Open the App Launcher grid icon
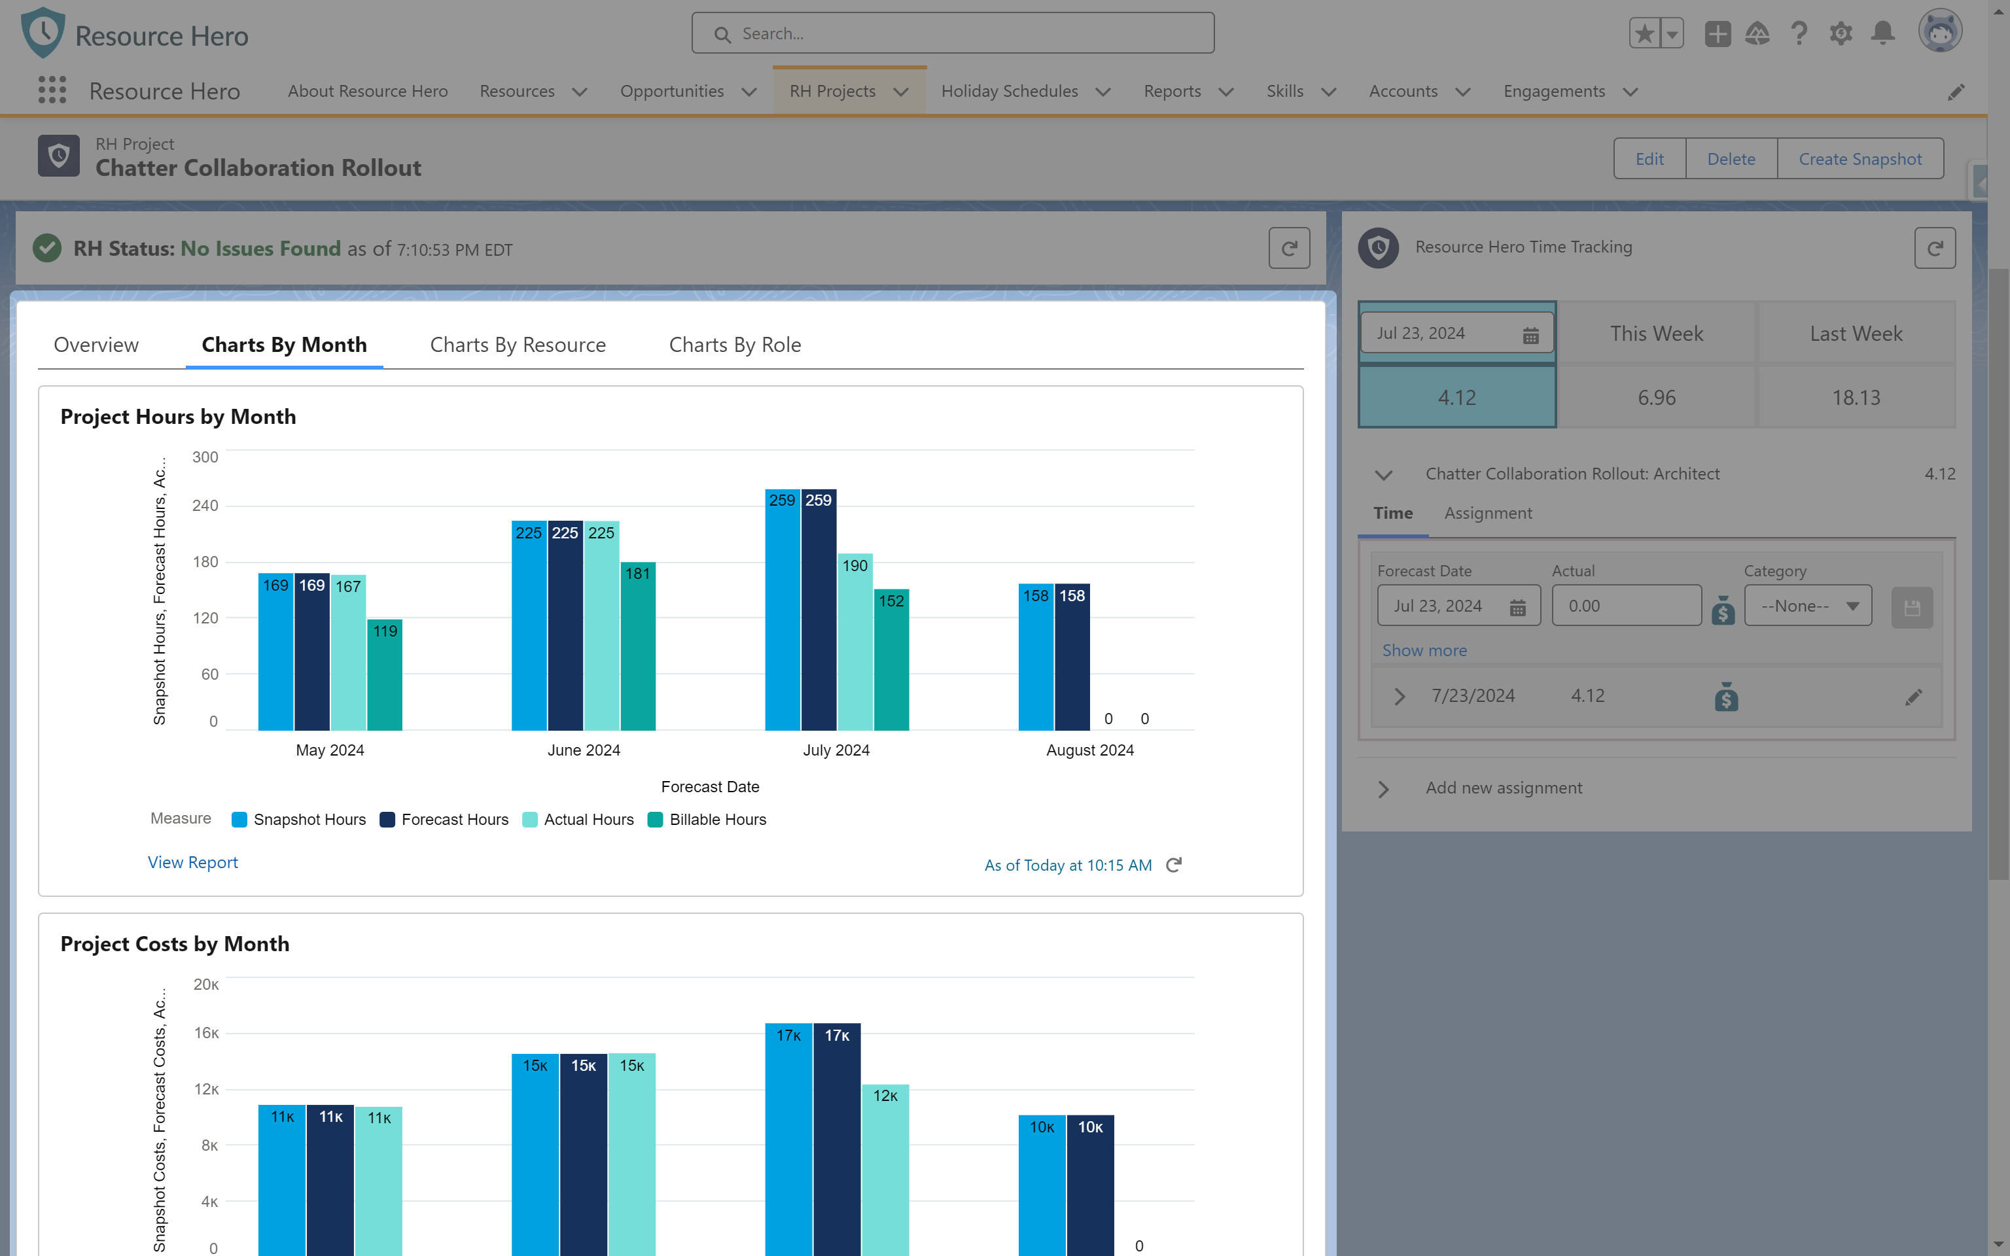Screen dimensions: 2010x1256 [52, 90]
